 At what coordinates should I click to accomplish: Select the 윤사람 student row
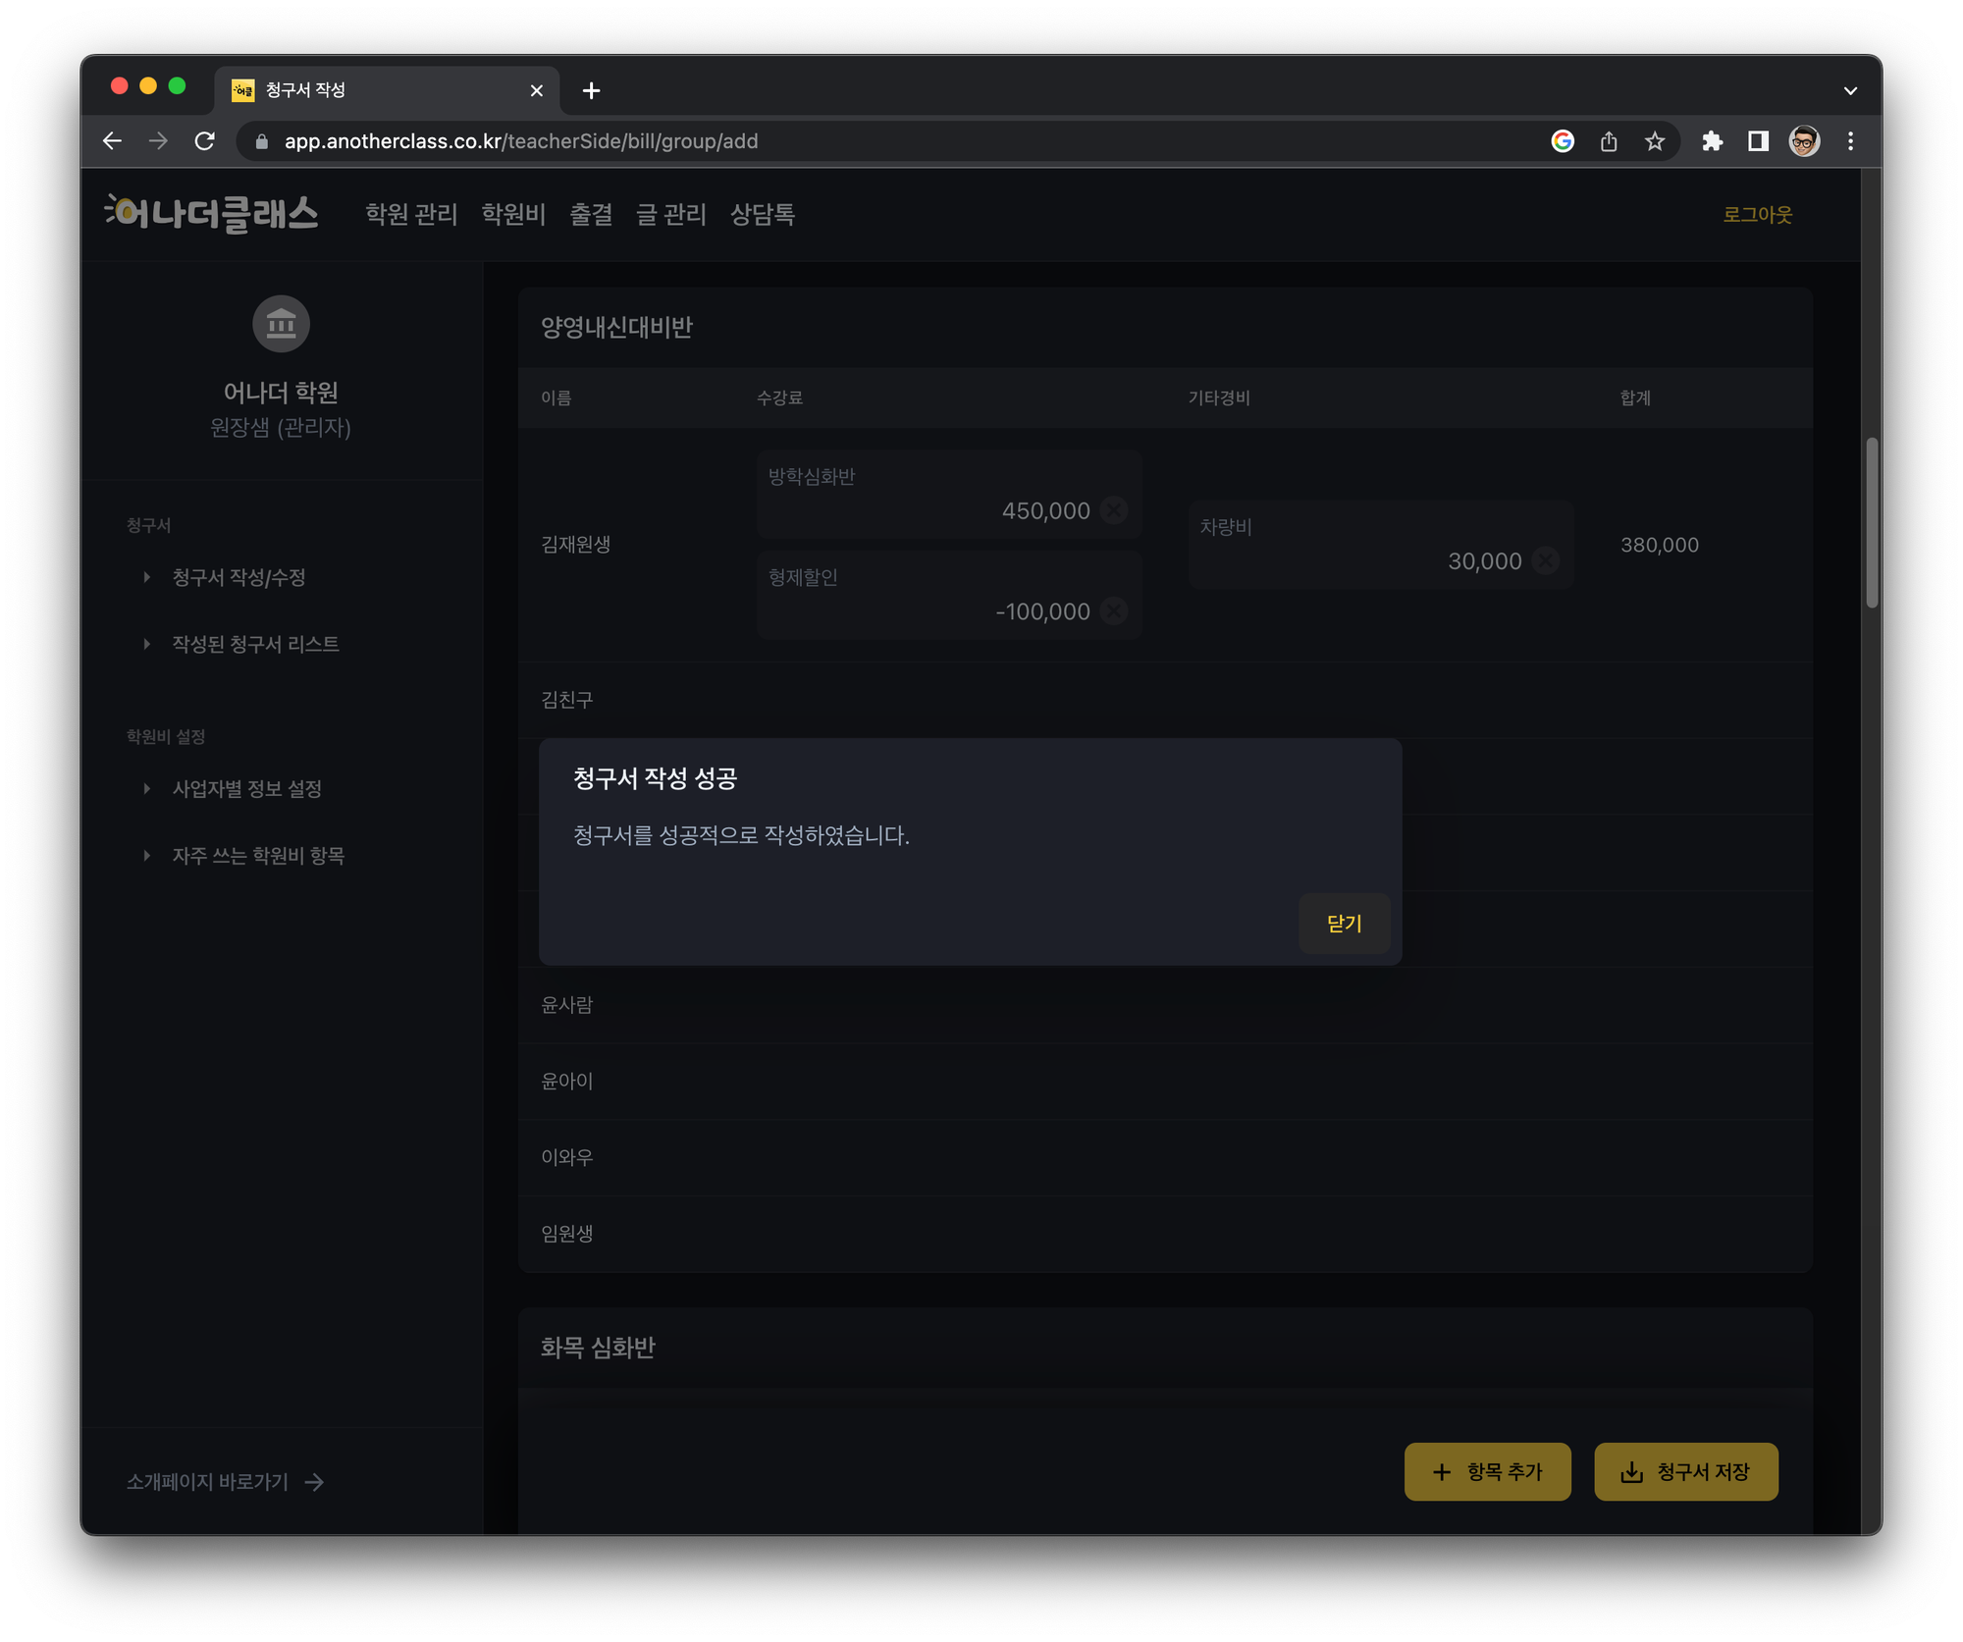[x=1164, y=1004]
